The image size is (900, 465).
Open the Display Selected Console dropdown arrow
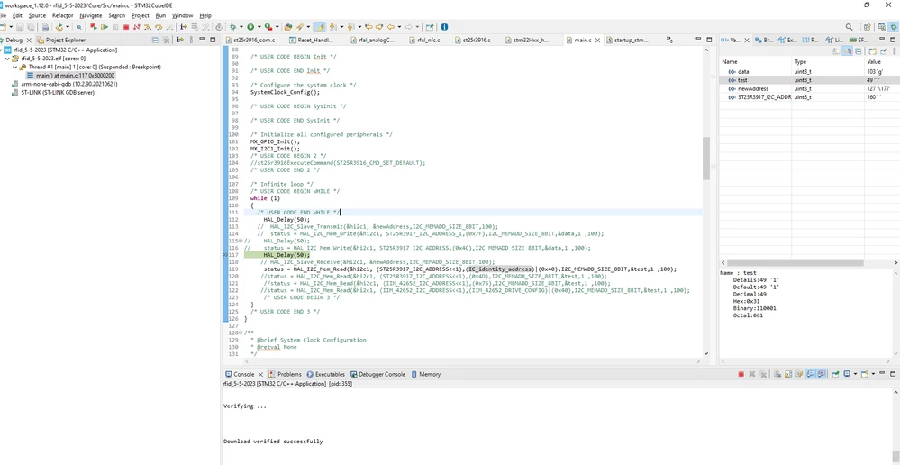tap(855, 374)
